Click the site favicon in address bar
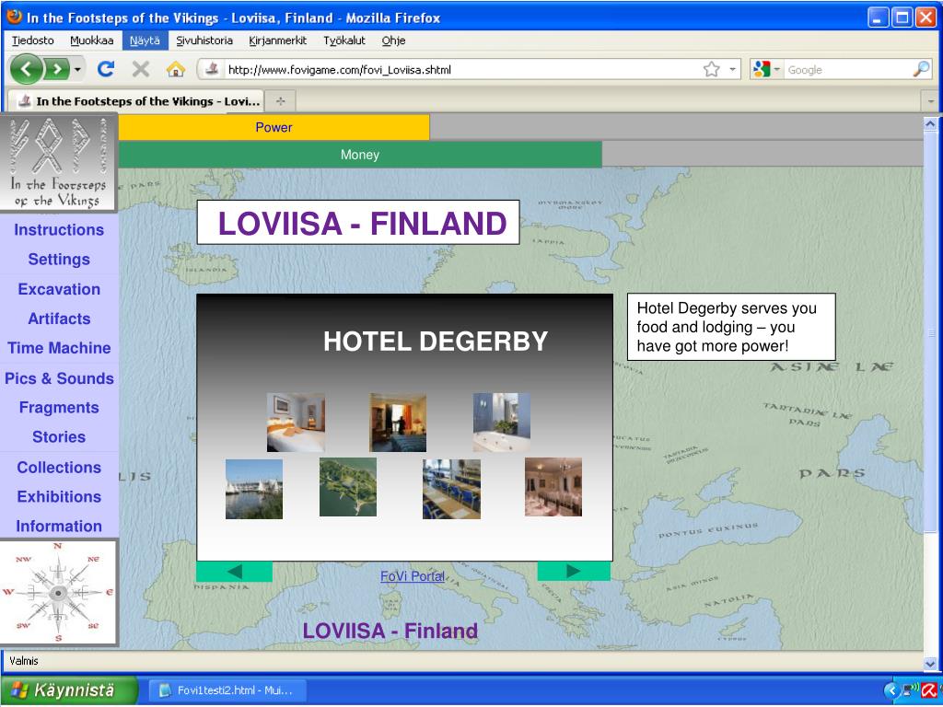 (x=212, y=69)
